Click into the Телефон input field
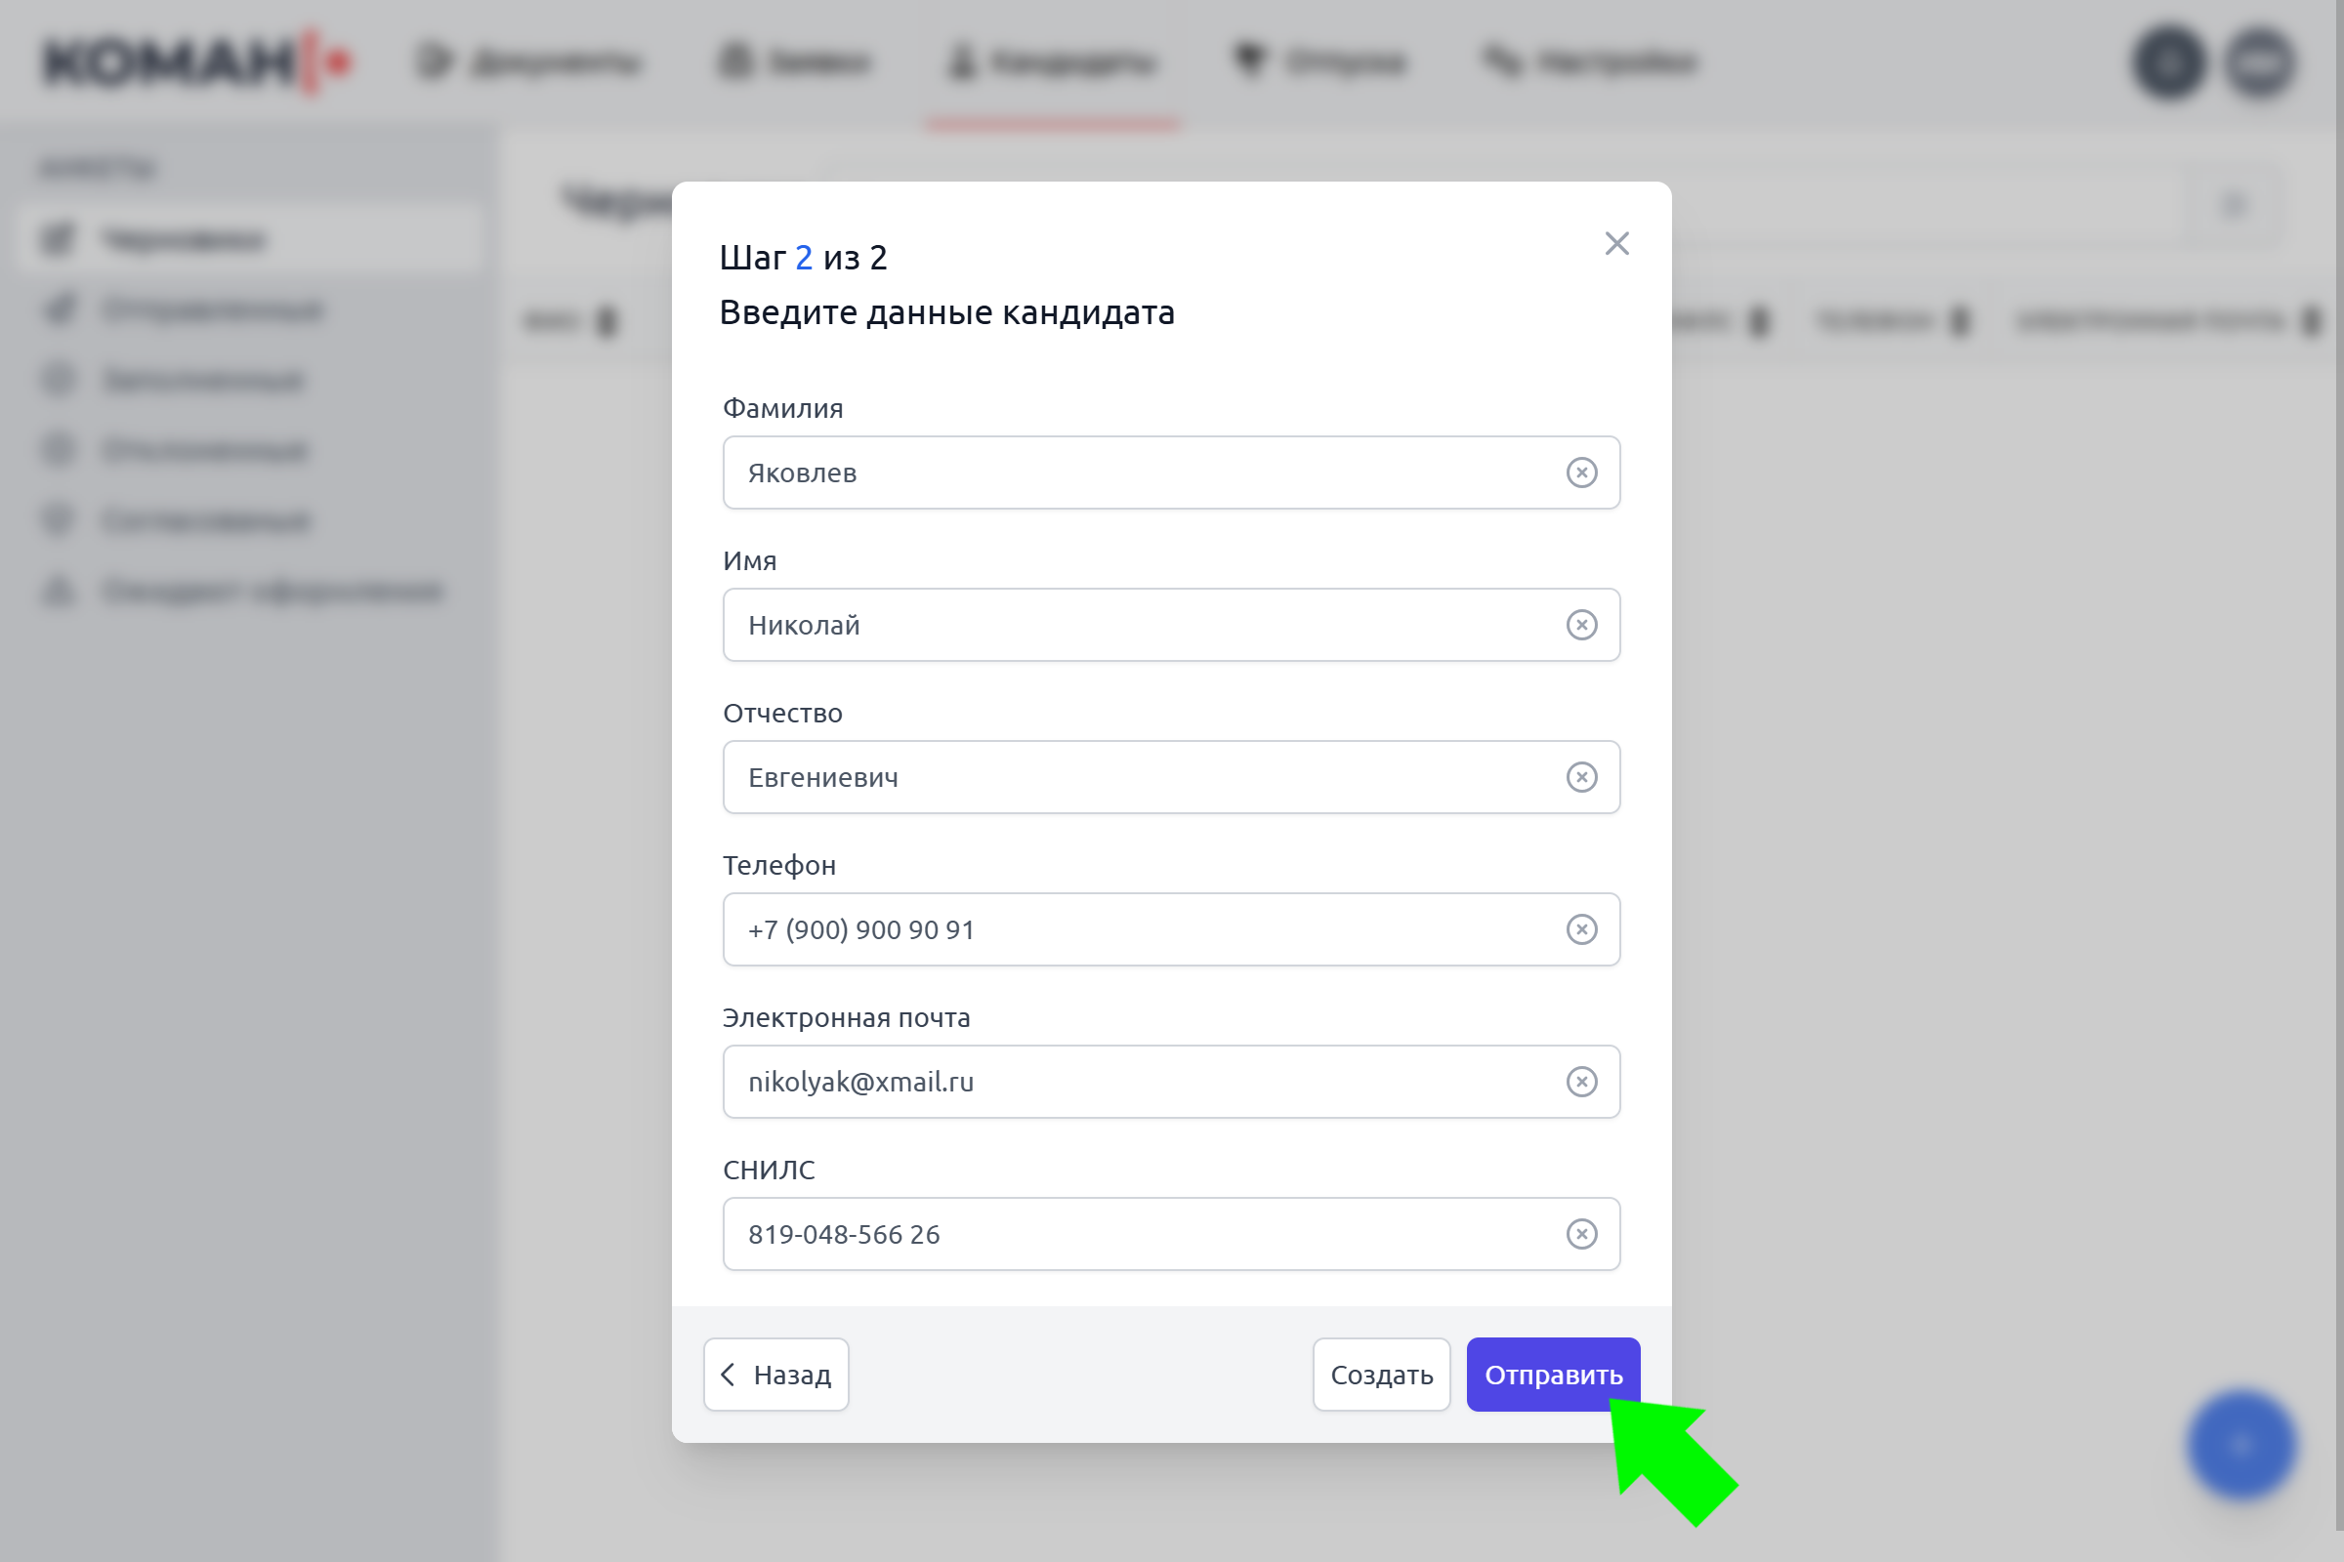This screenshot has height=1562, width=2344. (x=1171, y=929)
